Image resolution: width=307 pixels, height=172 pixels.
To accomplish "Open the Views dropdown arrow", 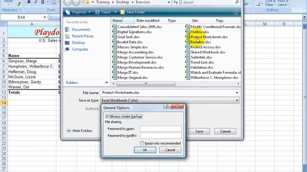I will pyautogui.click(x=116, y=12).
